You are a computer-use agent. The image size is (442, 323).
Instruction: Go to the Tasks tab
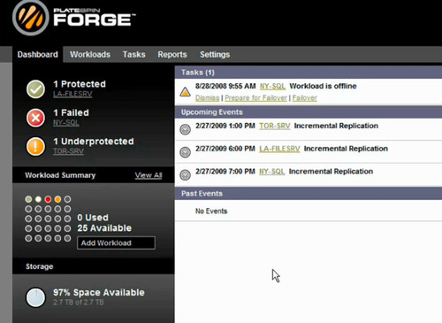[x=134, y=55]
